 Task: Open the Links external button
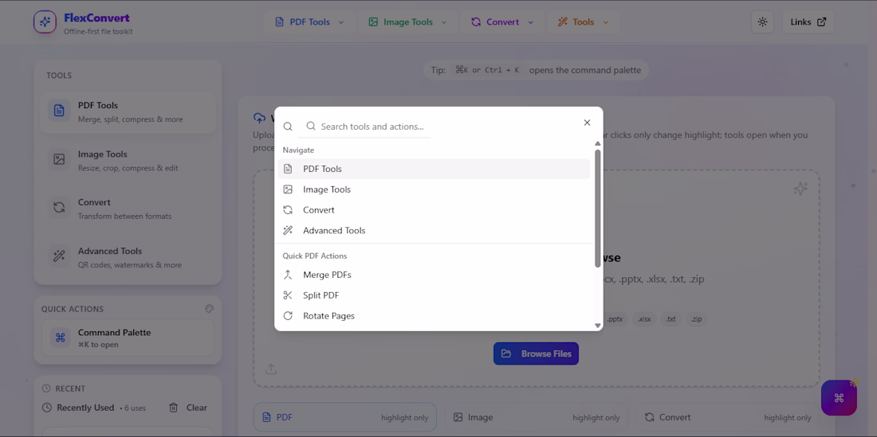point(808,22)
